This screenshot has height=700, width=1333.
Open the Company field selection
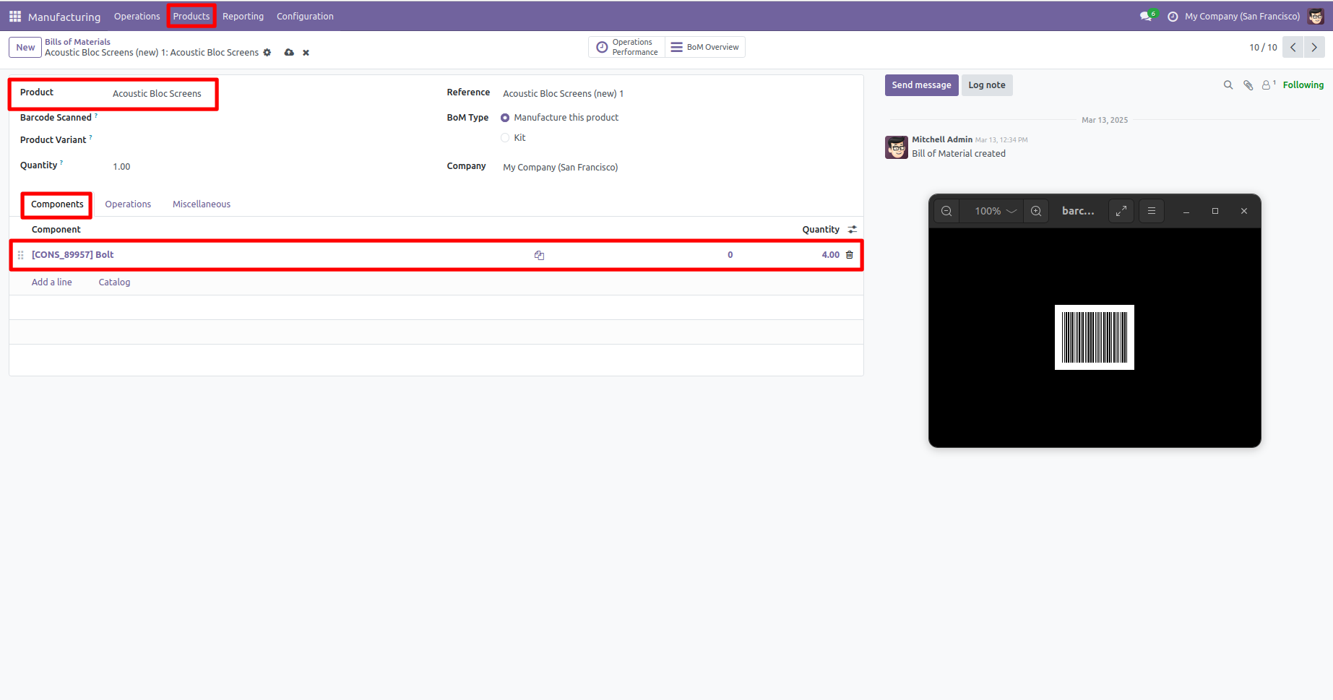560,168
